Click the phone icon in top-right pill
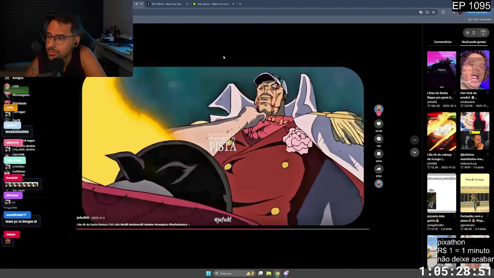The height and width of the screenshot is (278, 494). [474, 33]
